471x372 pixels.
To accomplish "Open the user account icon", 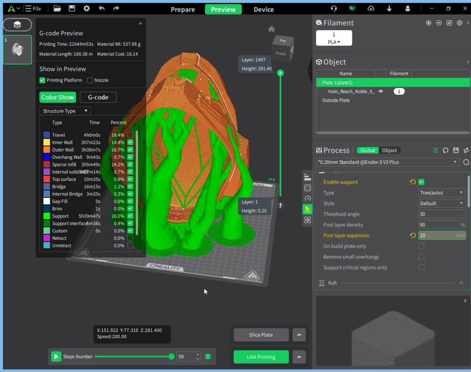I will [x=407, y=8].
